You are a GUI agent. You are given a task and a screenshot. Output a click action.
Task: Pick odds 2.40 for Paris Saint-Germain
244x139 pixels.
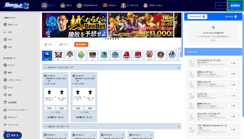61,108
